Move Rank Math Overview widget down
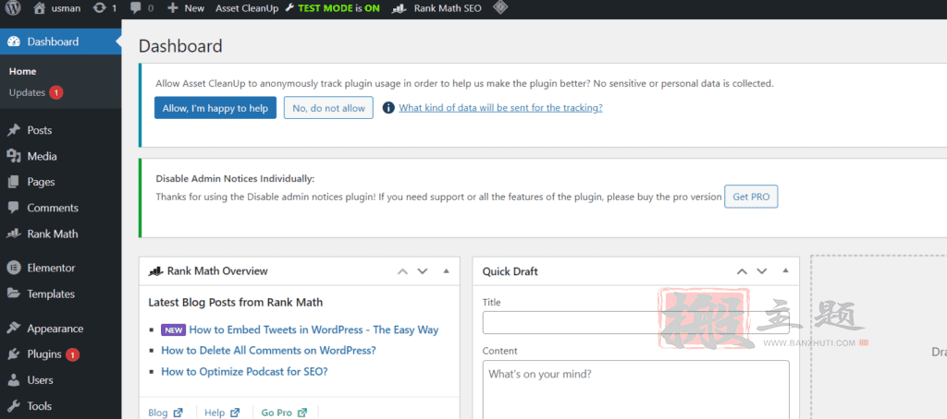Screen dimensions: 947x419 point(422,271)
